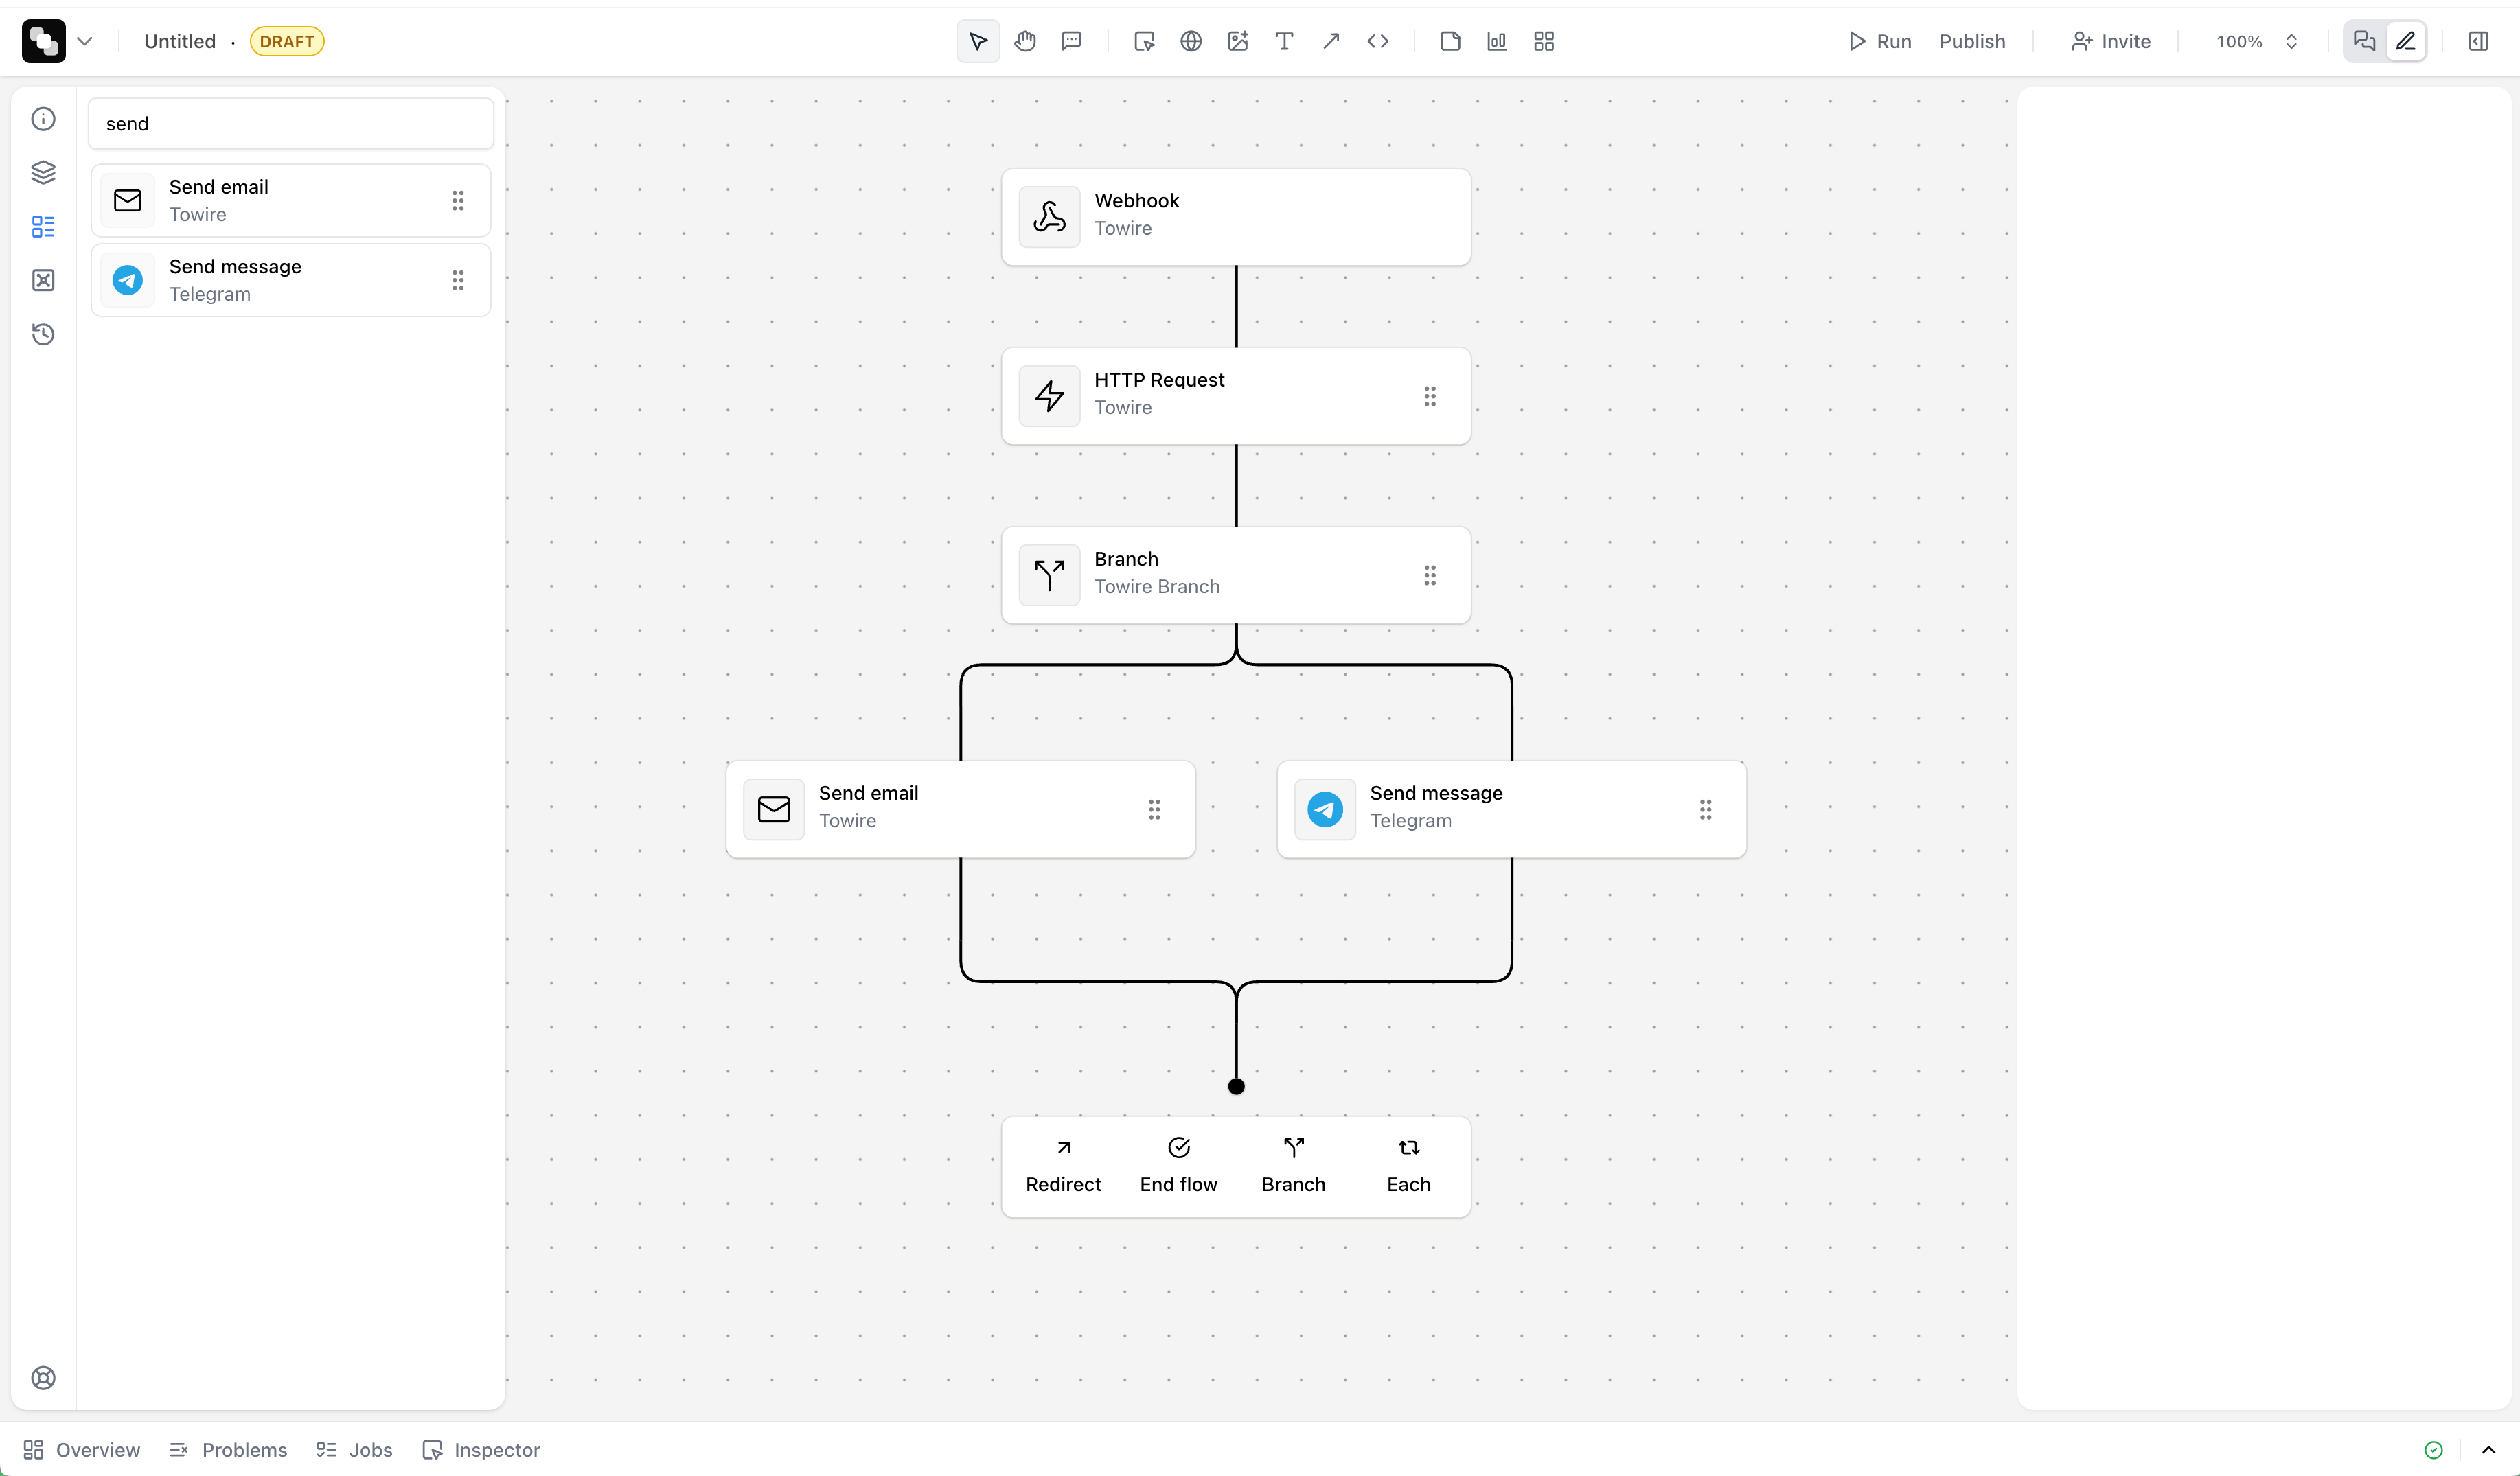Select the comment tool in toolbar

click(x=1071, y=41)
